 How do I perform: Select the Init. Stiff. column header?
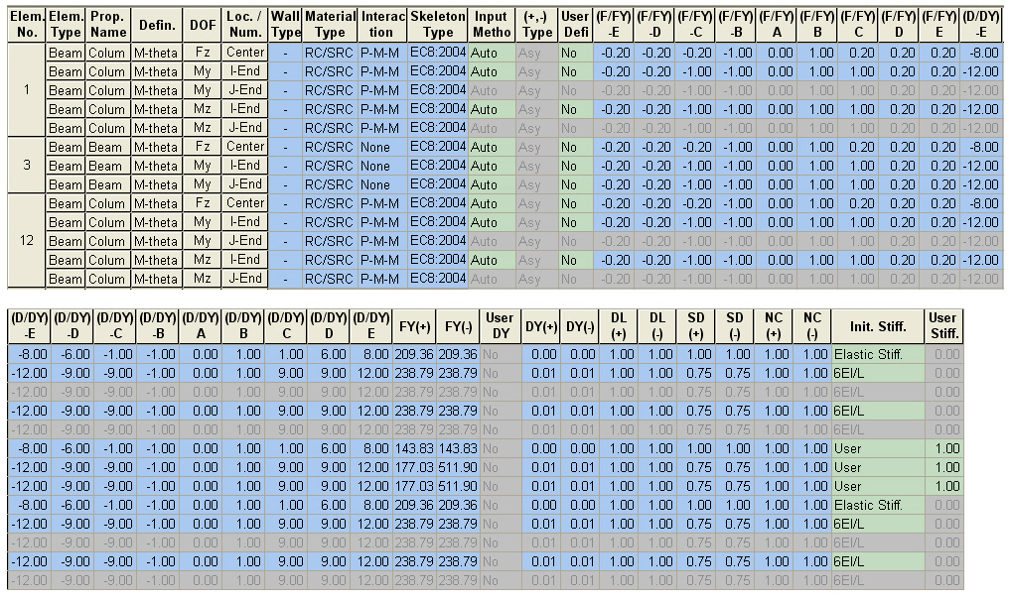[877, 326]
